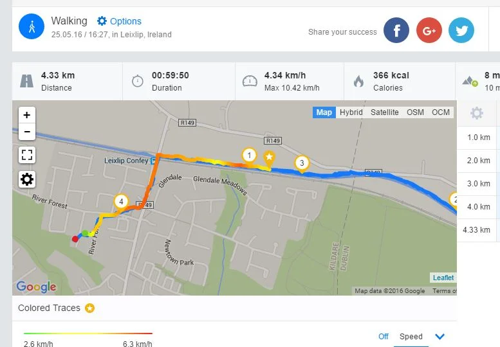Share the walk on Google Plus
The image size is (500, 347).
pos(429,30)
